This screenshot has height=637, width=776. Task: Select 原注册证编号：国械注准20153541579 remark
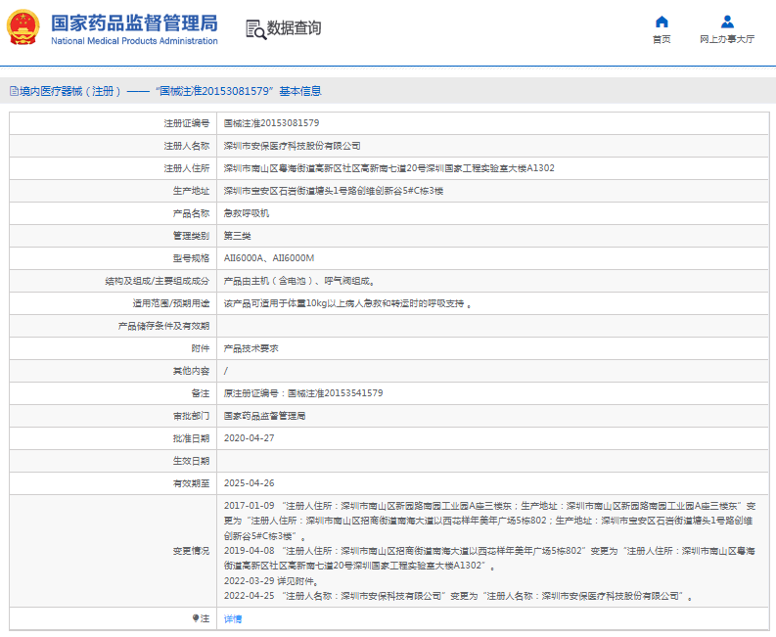click(x=303, y=393)
